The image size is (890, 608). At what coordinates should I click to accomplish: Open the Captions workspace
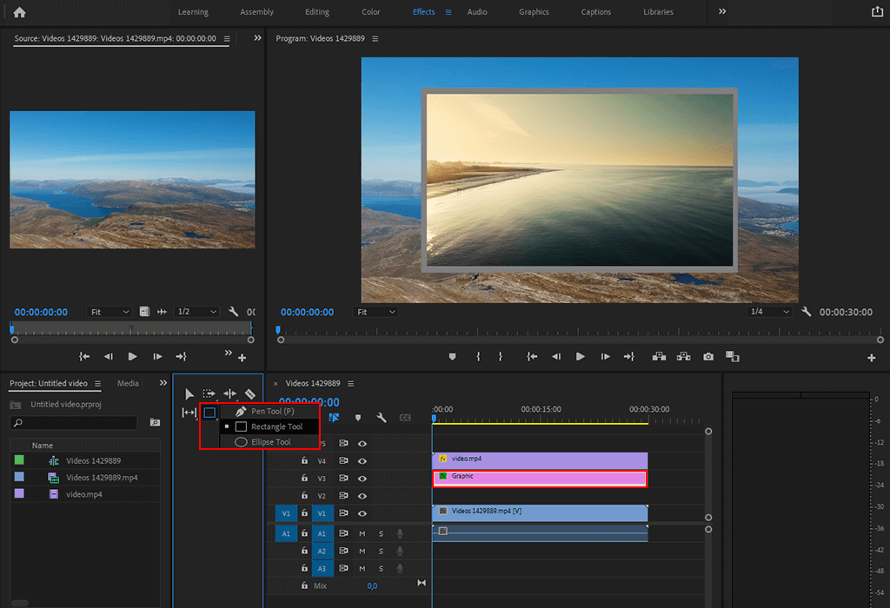point(596,12)
